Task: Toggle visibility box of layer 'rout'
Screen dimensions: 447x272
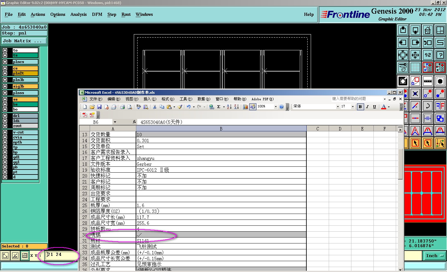Action: [5, 126]
